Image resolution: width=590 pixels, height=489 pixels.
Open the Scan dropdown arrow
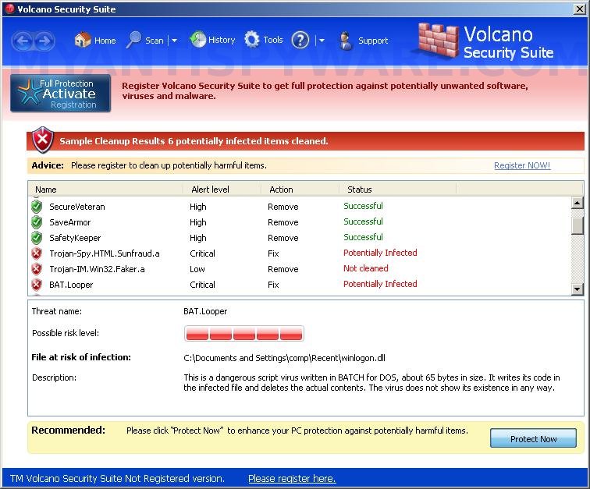[174, 41]
